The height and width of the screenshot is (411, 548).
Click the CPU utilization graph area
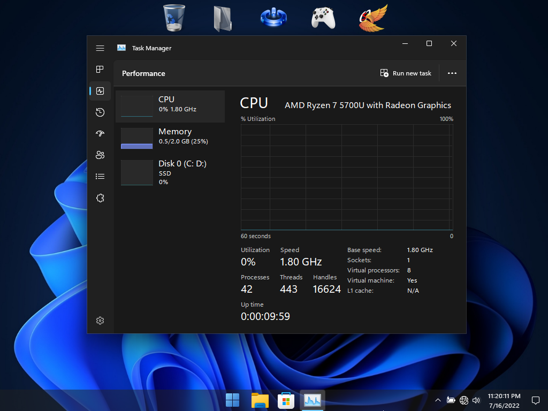tap(347, 177)
